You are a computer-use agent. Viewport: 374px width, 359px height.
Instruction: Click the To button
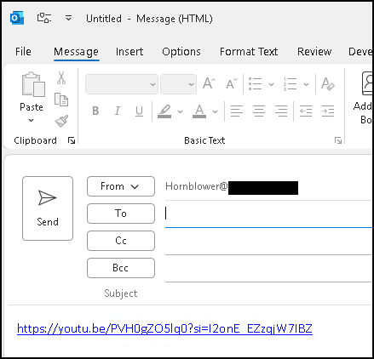click(x=121, y=214)
